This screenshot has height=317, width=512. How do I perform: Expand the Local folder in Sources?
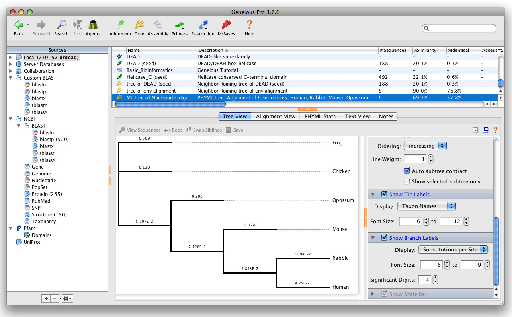click(11, 58)
